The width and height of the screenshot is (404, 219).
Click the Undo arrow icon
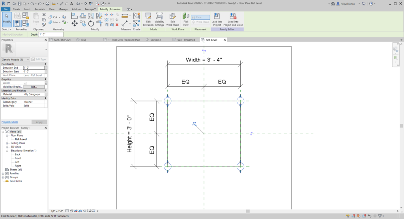[x=32, y=4]
